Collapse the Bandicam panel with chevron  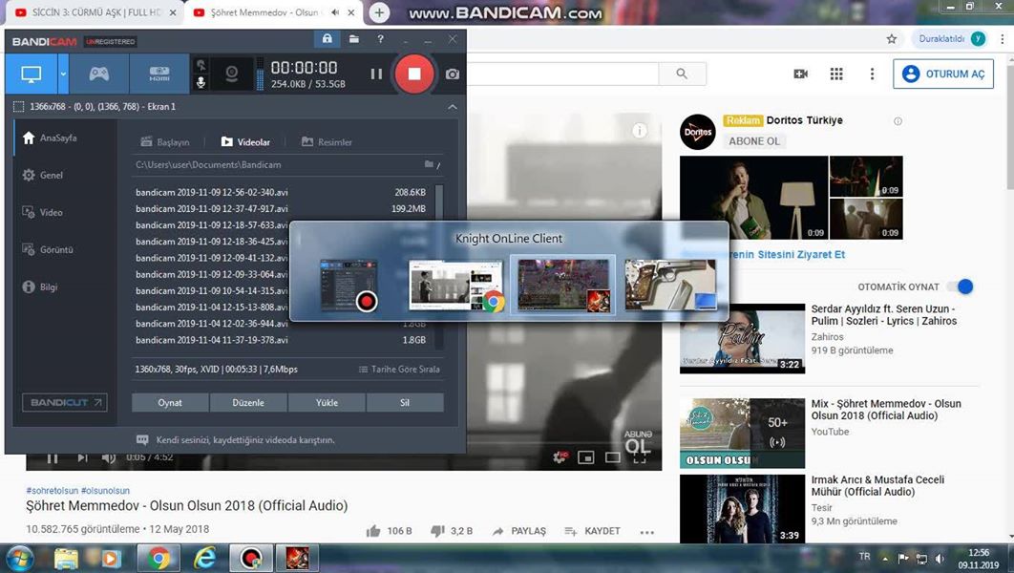coord(453,107)
